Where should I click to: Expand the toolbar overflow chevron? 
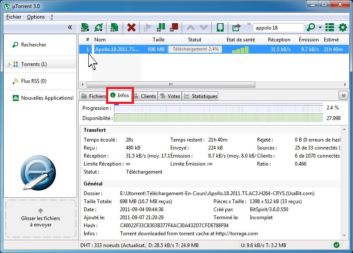(249, 24)
